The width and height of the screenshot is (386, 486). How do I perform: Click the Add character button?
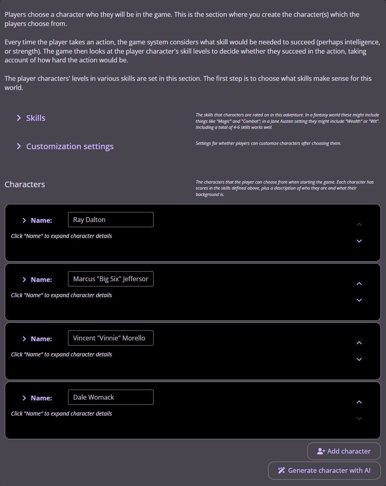click(x=344, y=451)
